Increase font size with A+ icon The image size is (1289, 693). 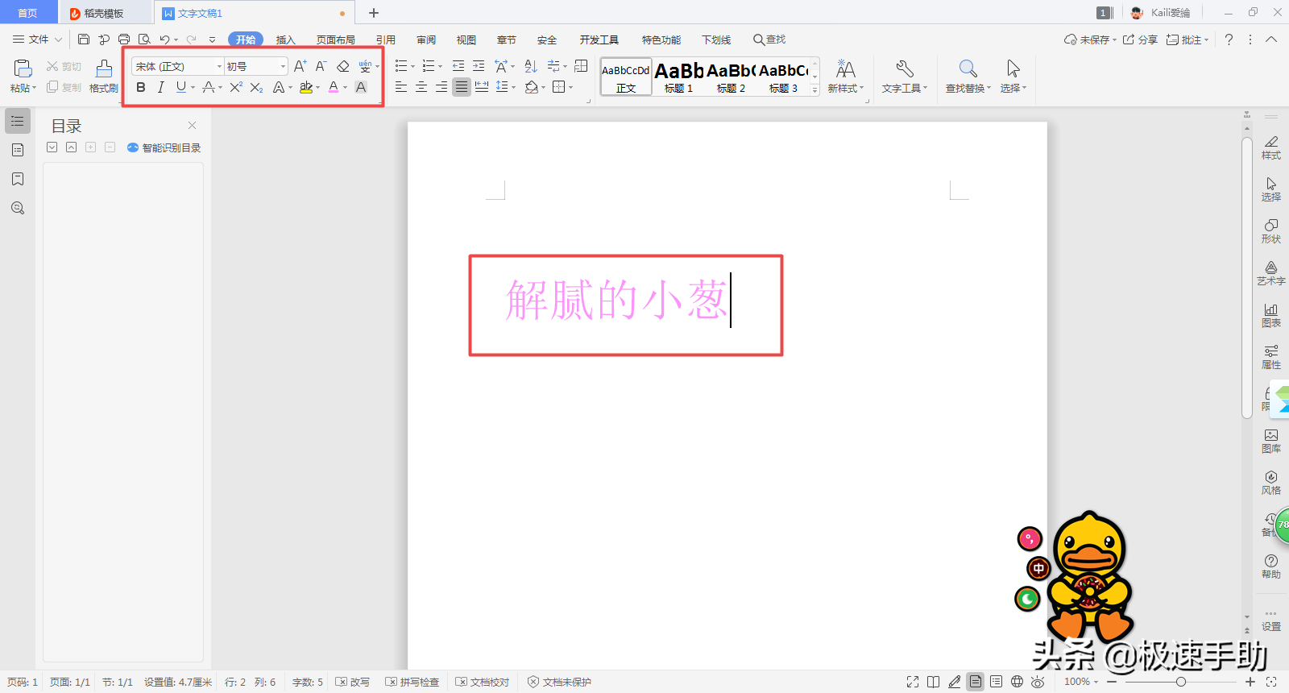[300, 66]
